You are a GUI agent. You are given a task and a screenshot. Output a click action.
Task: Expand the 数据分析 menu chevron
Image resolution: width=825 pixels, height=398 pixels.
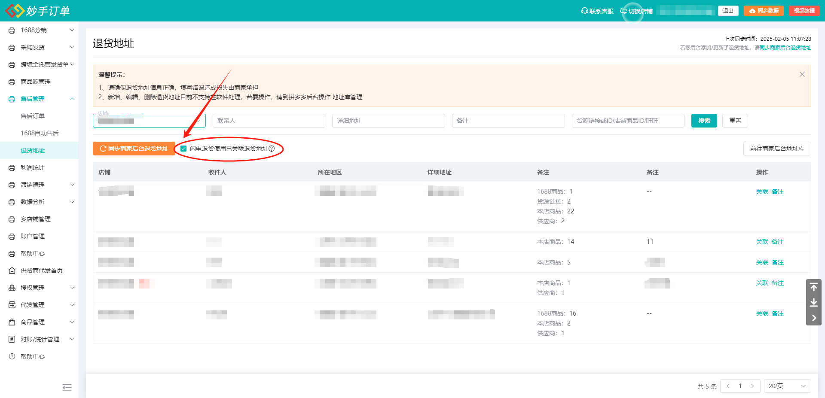coord(72,202)
